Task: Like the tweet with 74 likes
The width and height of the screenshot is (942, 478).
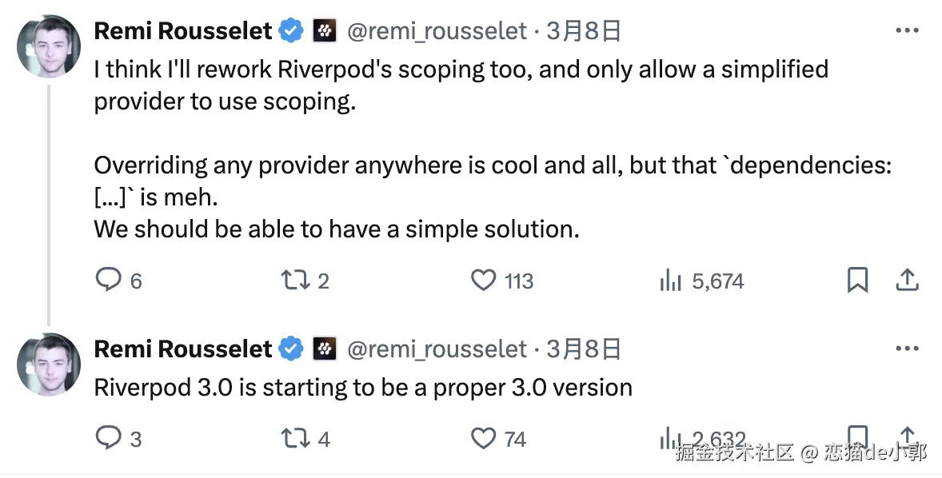Action: (483, 438)
